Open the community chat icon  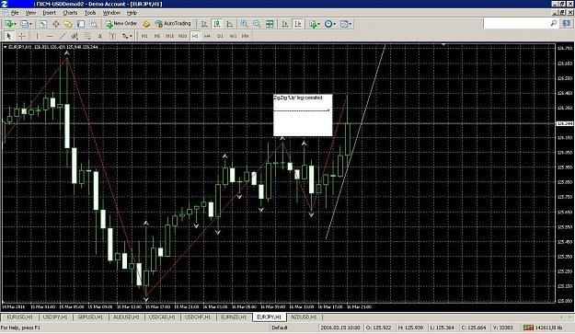click(567, 24)
